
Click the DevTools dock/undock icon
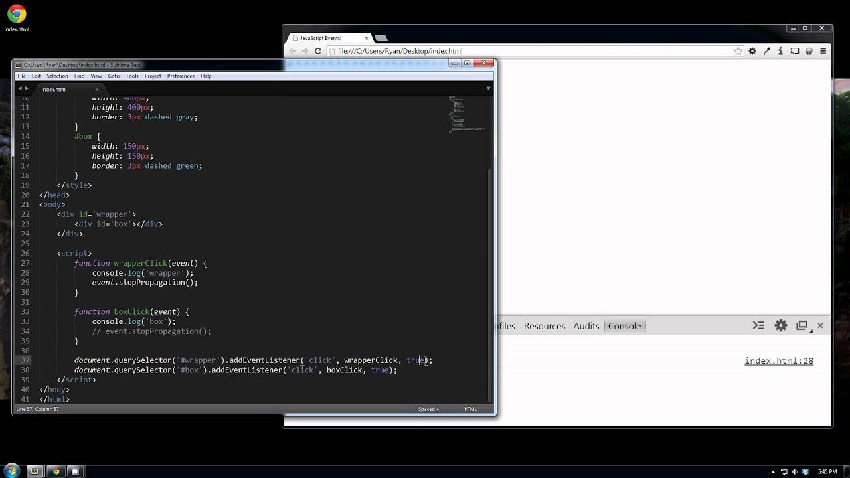(x=802, y=325)
